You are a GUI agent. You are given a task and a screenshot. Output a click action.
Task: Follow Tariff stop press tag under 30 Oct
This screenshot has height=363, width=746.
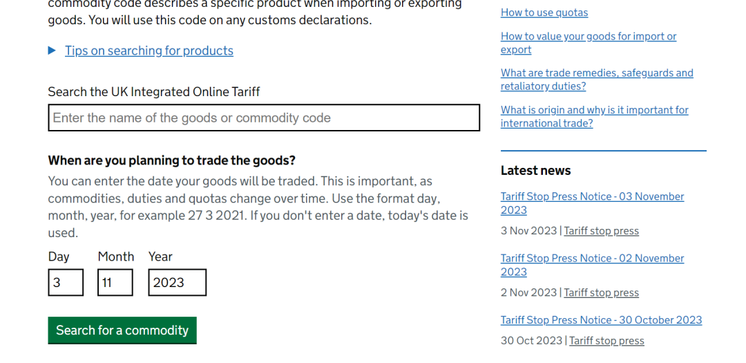(x=606, y=341)
